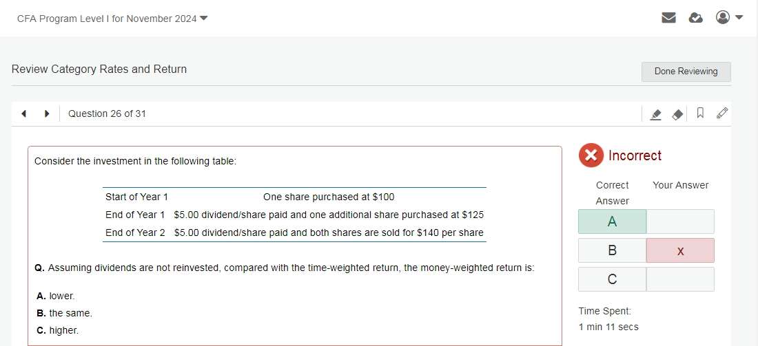Image resolution: width=758 pixels, height=346 pixels.
Task: Click the Question 26 of 31 label
Action: click(x=107, y=113)
